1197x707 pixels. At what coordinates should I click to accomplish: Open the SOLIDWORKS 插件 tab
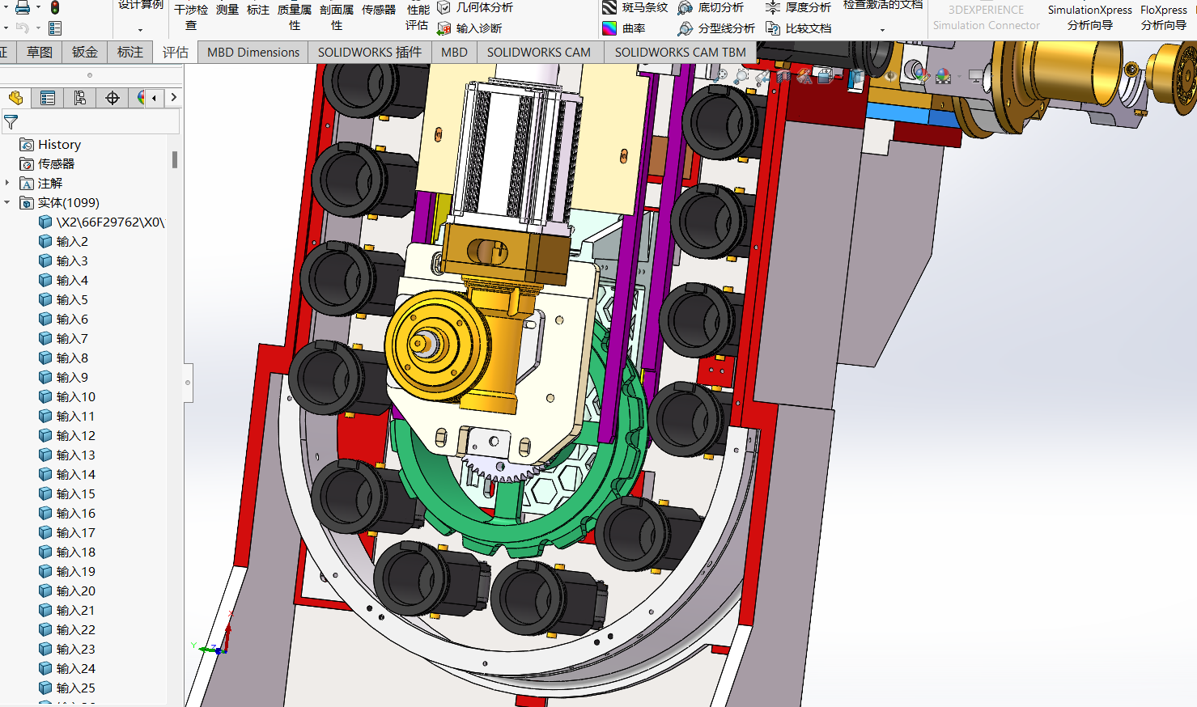click(x=370, y=52)
